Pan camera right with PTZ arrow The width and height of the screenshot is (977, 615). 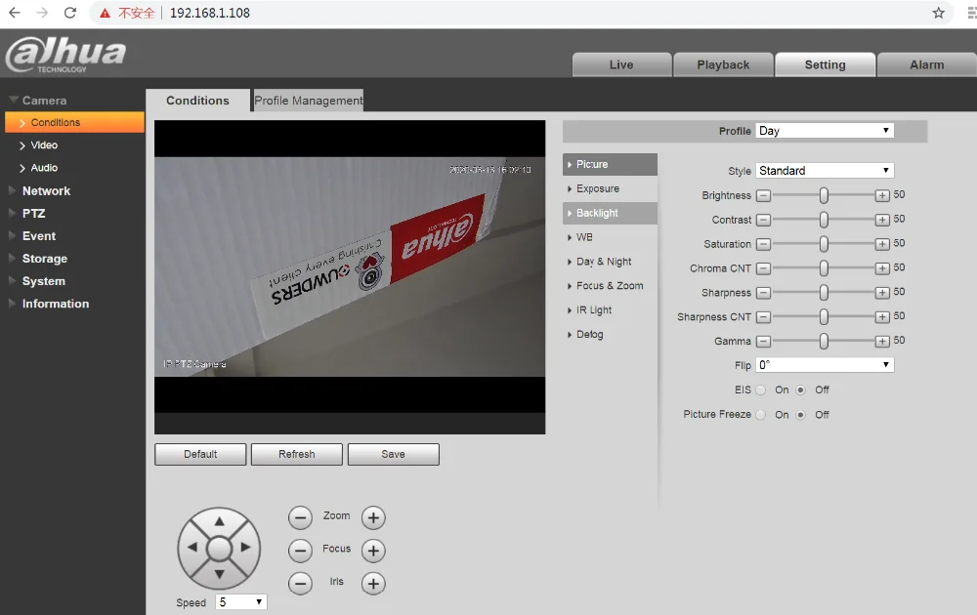point(245,547)
